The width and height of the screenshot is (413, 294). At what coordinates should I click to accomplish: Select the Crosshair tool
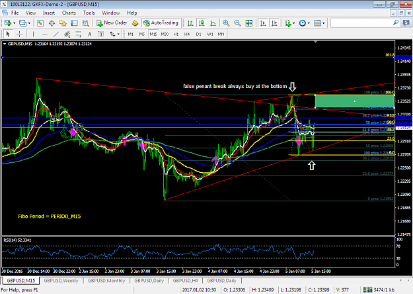click(x=19, y=34)
